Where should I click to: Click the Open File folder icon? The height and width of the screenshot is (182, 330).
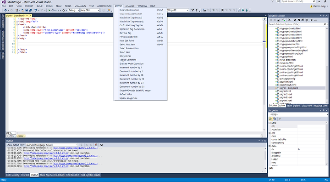point(23,10)
